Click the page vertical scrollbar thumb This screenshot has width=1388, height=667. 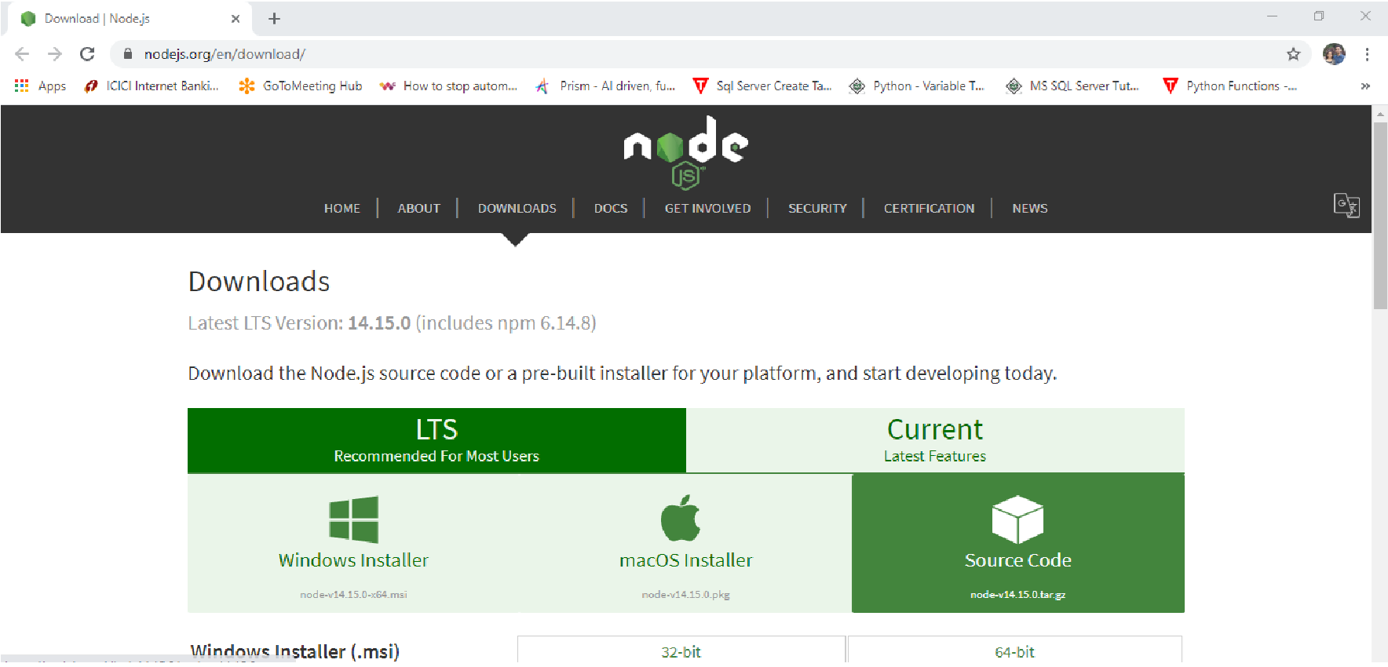tap(1380, 216)
